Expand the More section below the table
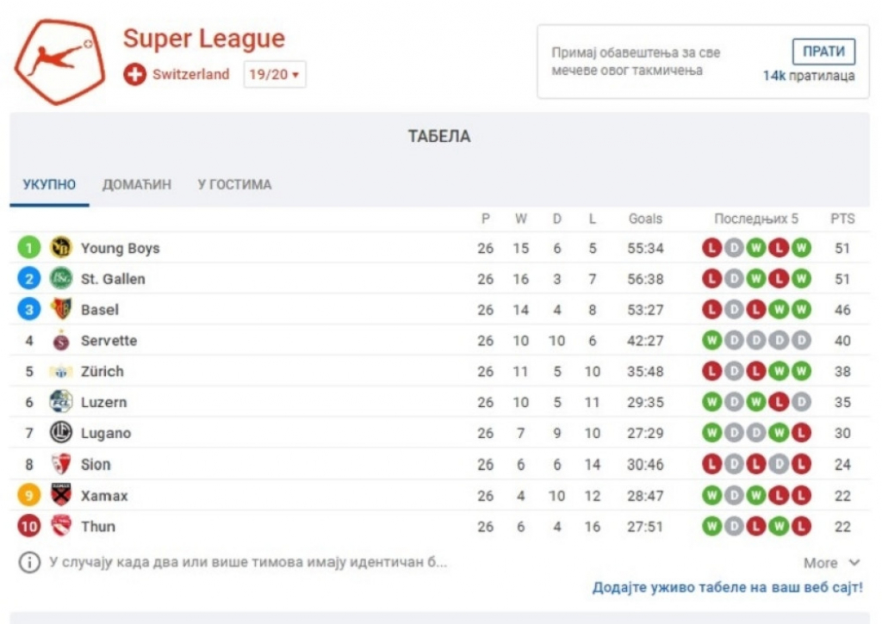 tap(831, 563)
